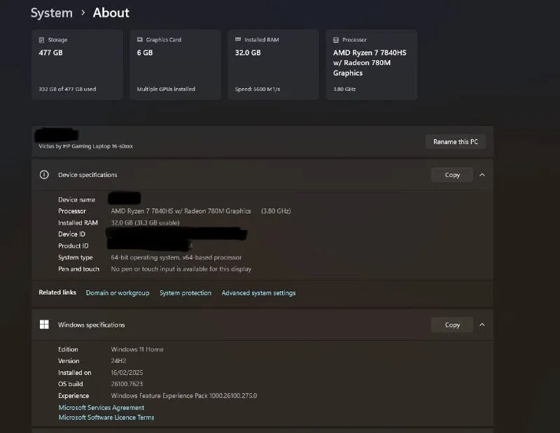560x433 pixels.
Task: Select the AMD Ryzen 7 Processor card
Action: click(372, 65)
